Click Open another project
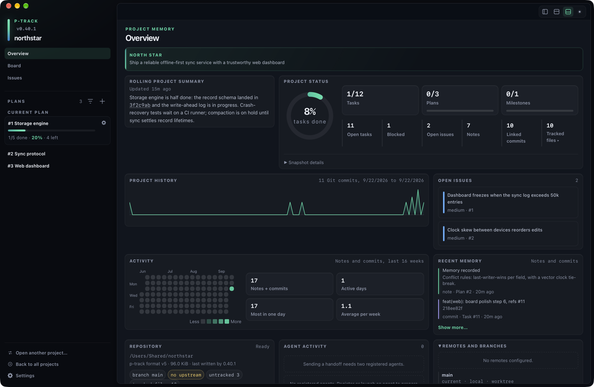 (41, 353)
